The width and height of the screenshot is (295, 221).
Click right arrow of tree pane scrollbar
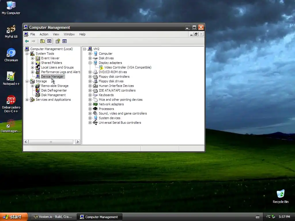tap(77, 142)
